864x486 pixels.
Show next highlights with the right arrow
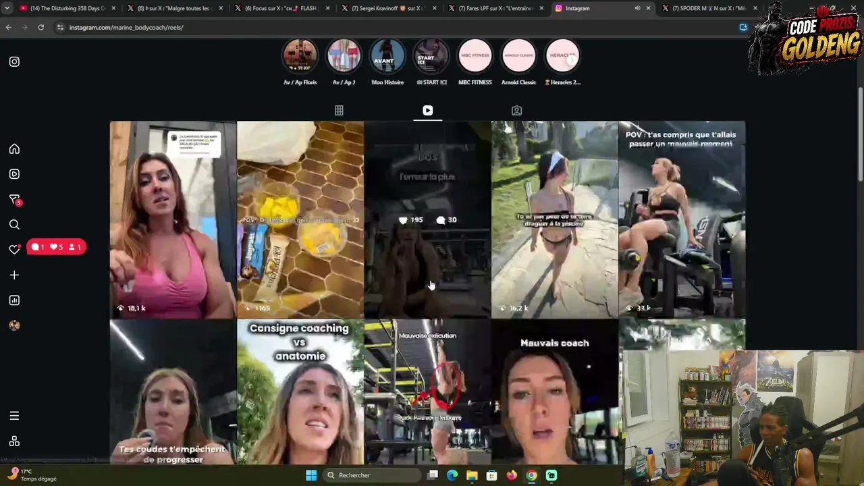572,59
